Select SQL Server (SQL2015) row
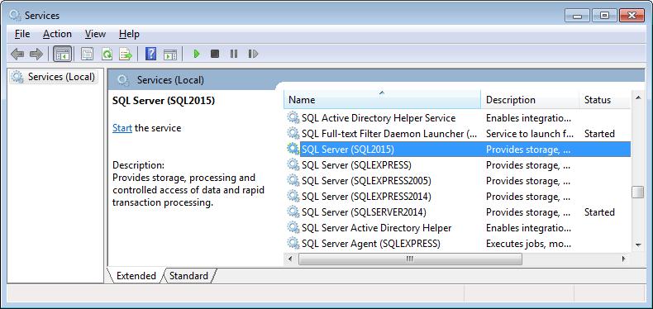Screen dimensions: 653x309 (x=458, y=150)
